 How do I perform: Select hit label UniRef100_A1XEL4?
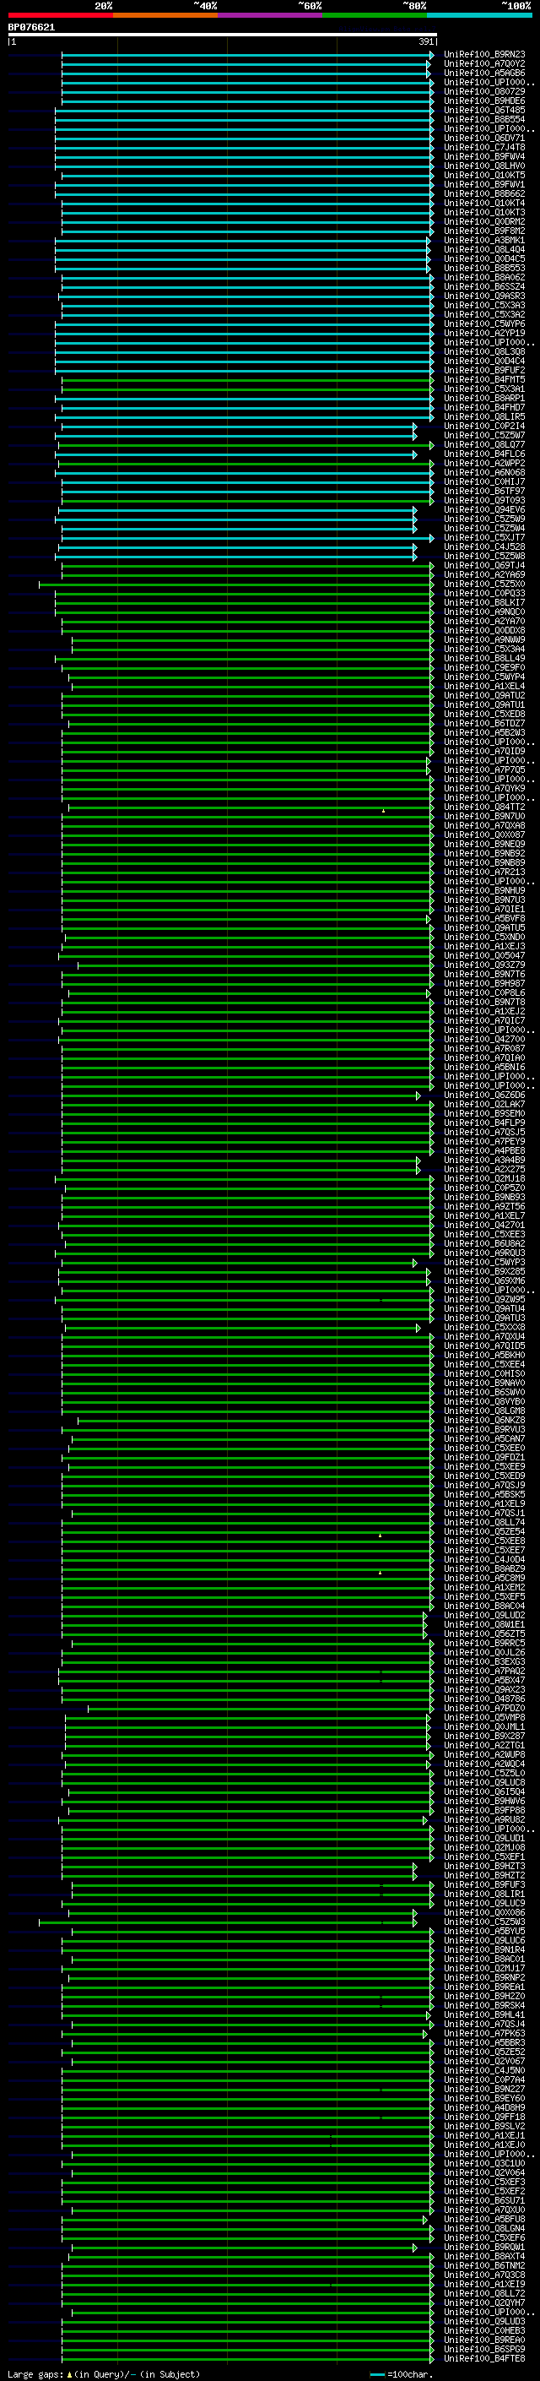484,686
